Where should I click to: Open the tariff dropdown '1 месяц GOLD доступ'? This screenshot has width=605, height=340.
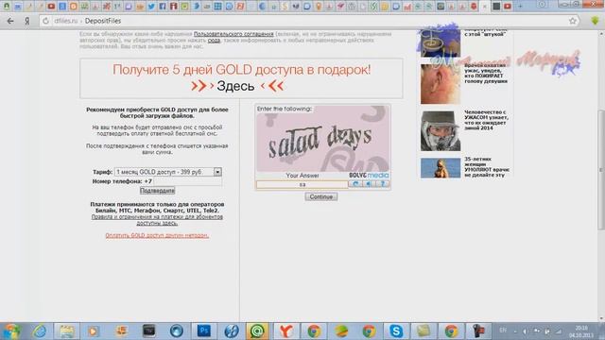168,172
